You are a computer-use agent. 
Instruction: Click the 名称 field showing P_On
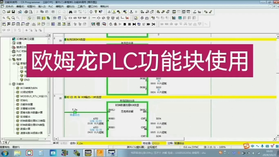(x=109, y=143)
